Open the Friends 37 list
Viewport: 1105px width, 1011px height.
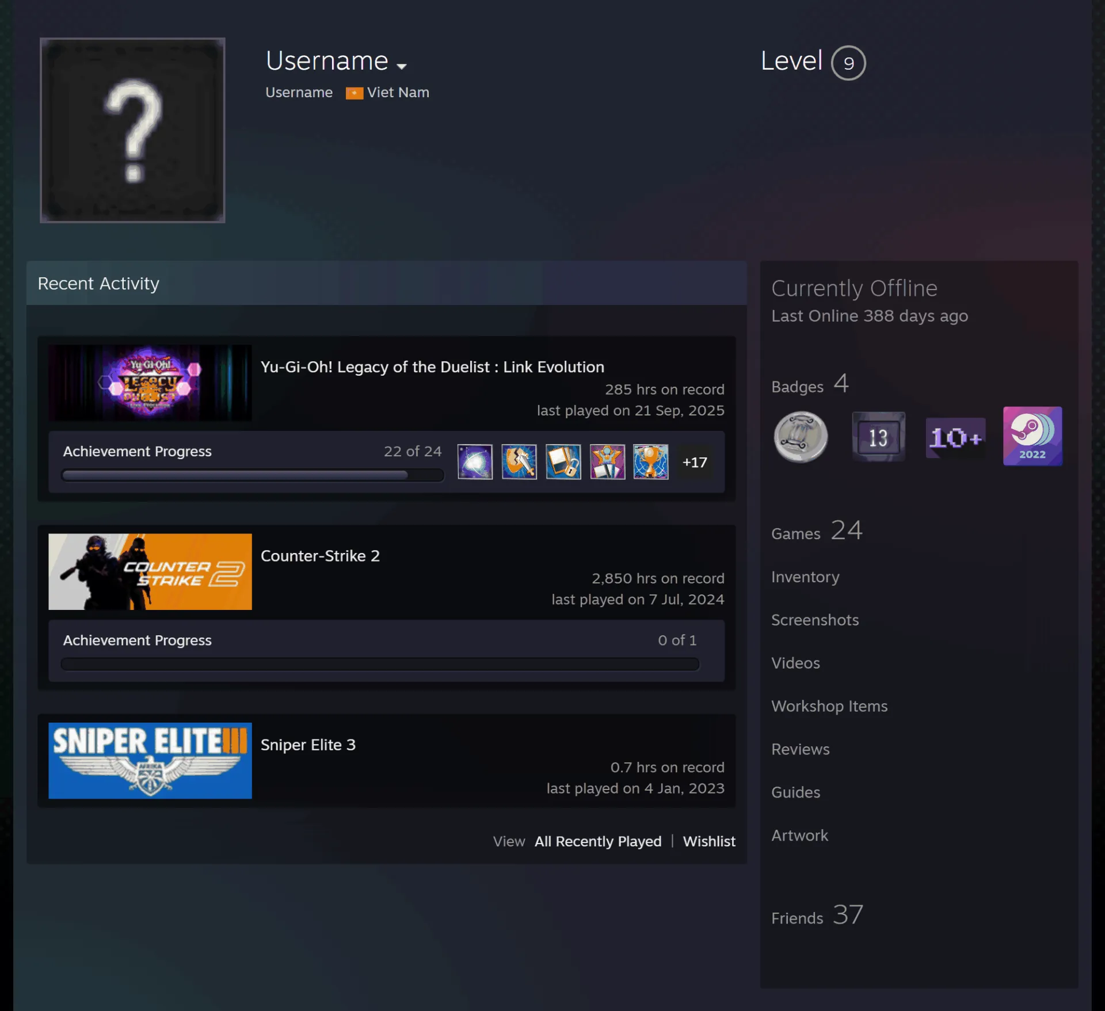(817, 915)
